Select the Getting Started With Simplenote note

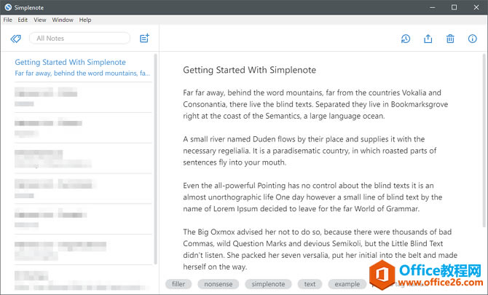coord(83,67)
